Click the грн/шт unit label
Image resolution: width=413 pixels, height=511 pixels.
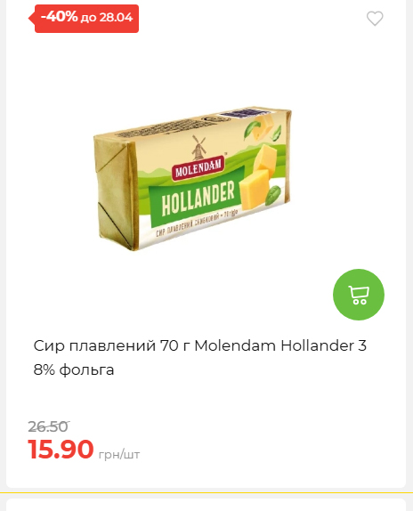click(119, 454)
